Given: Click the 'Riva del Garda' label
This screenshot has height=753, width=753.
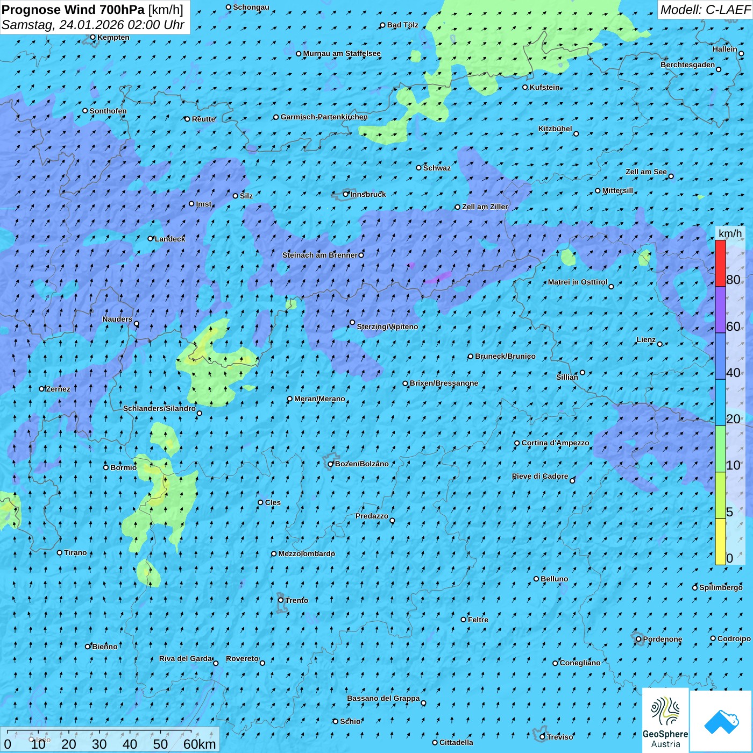Looking at the screenshot, I should pyautogui.click(x=186, y=658).
